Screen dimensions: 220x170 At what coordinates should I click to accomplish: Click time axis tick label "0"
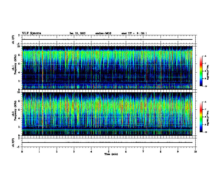tap(22, 152)
